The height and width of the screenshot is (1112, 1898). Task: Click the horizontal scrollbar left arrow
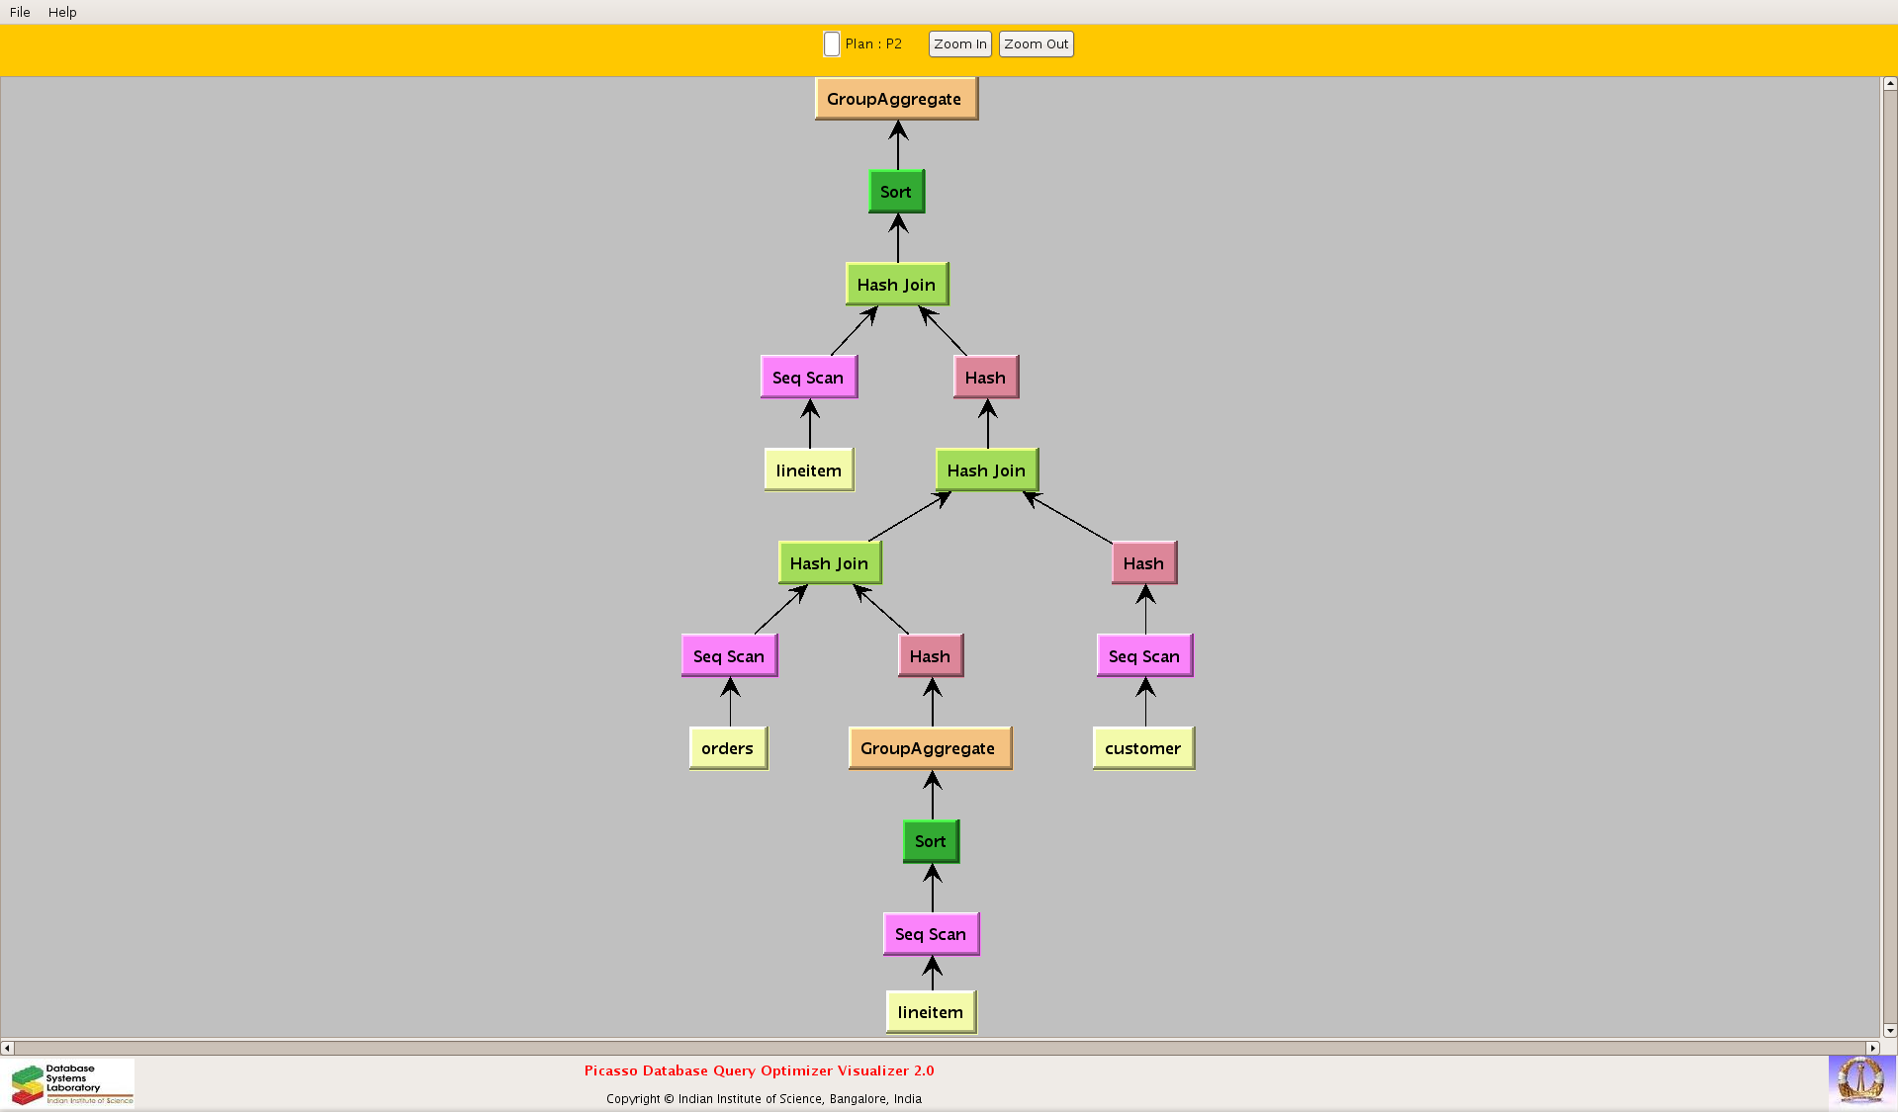(8, 1048)
